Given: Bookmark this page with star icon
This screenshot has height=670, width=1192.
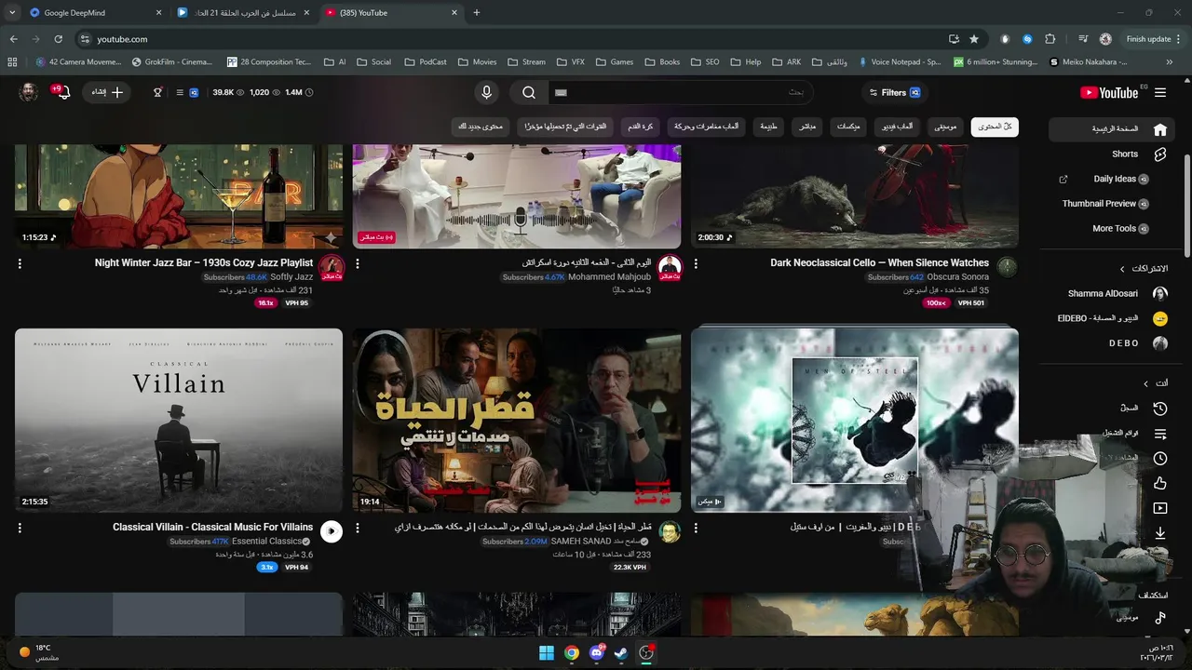Looking at the screenshot, I should click(x=974, y=39).
